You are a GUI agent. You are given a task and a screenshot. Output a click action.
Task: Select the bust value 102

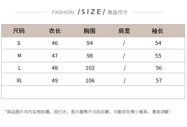point(90,68)
